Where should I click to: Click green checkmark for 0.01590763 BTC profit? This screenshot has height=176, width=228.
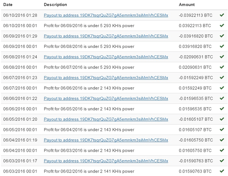tap(222, 171)
